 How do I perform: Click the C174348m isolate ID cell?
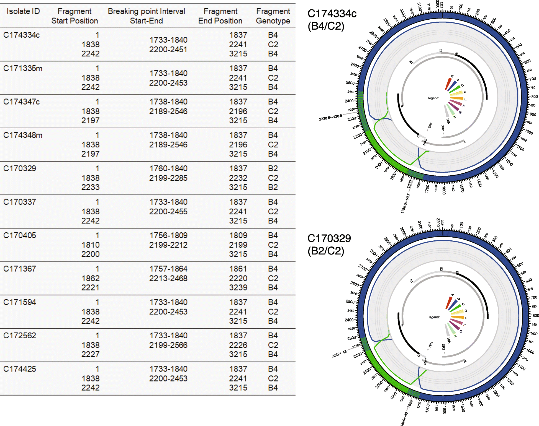point(23,135)
